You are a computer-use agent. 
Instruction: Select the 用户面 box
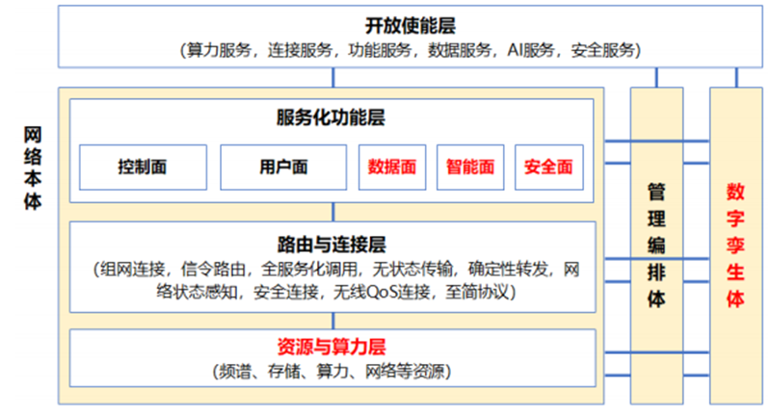click(283, 167)
